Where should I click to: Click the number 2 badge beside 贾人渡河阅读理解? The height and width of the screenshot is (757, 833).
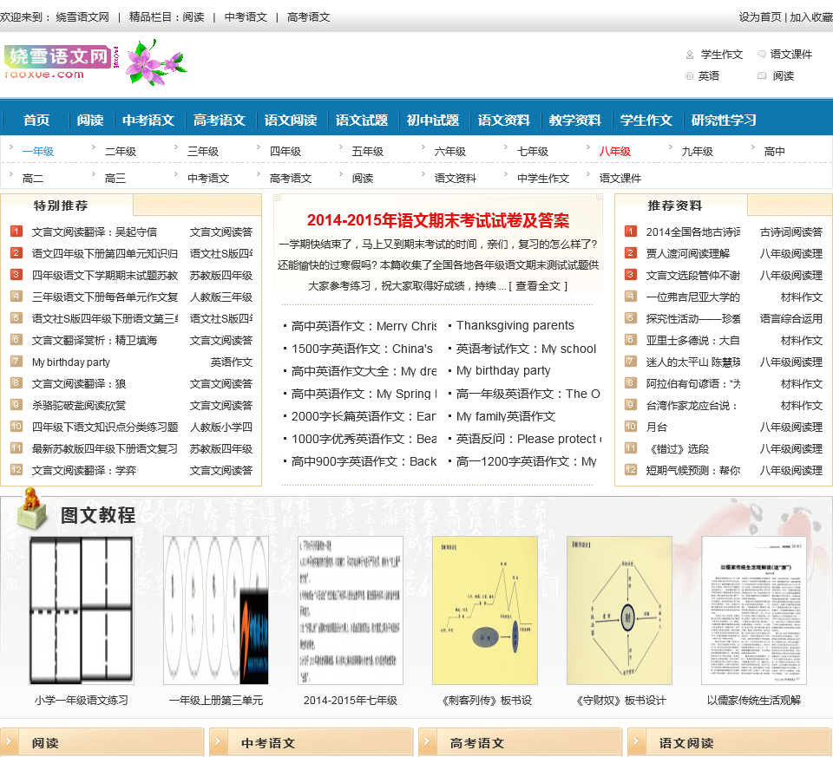(631, 253)
